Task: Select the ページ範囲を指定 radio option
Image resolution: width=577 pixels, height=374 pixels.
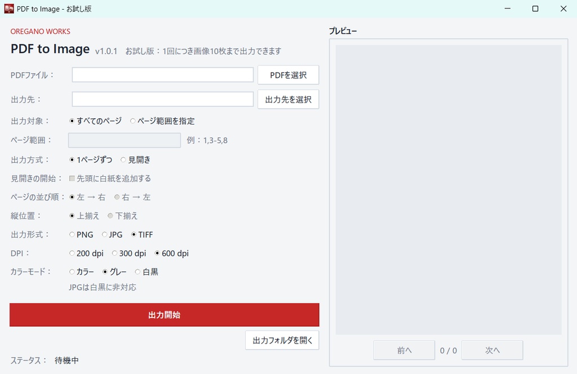Action: (162, 121)
